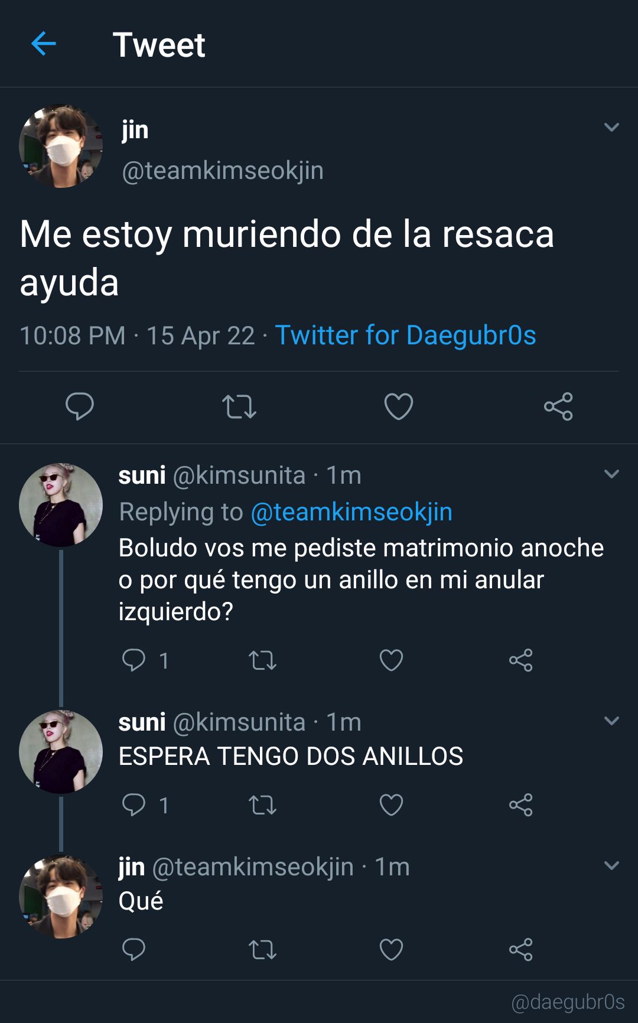Open chevron menu on ESPERA TENGO DOS ANILLOS
This screenshot has width=638, height=1023.
(x=612, y=721)
